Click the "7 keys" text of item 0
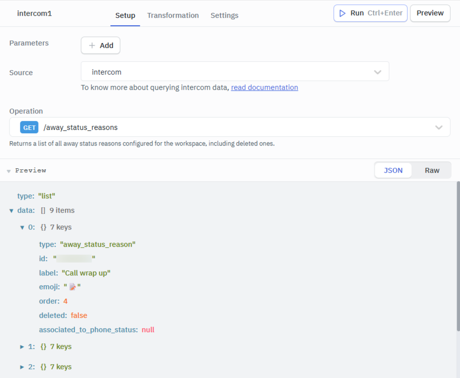 pyautogui.click(x=61, y=227)
